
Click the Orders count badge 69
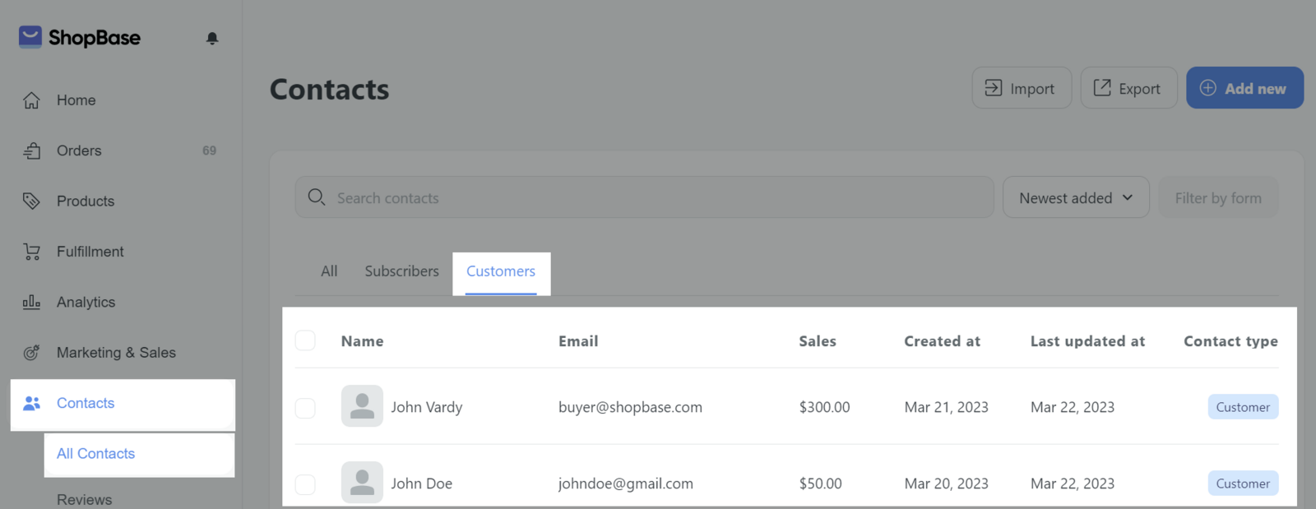coord(209,150)
